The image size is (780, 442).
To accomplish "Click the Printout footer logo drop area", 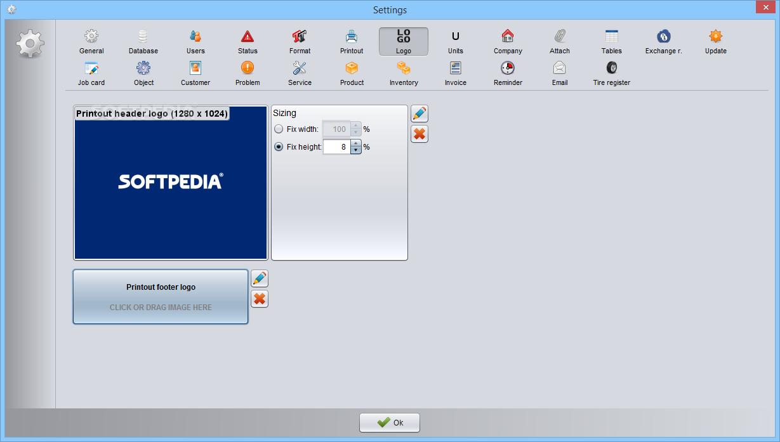I will click(x=161, y=297).
